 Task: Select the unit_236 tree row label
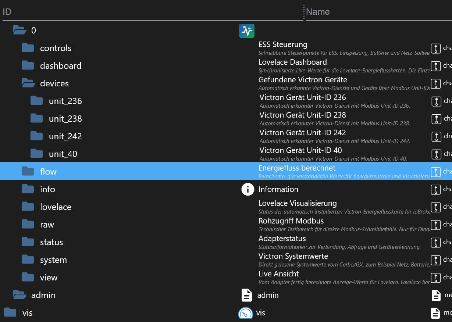tap(65, 101)
